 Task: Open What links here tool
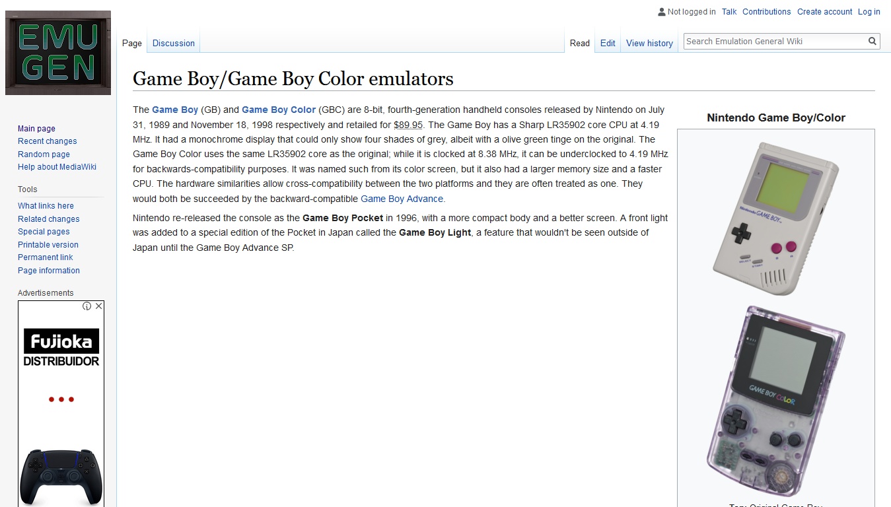46,206
